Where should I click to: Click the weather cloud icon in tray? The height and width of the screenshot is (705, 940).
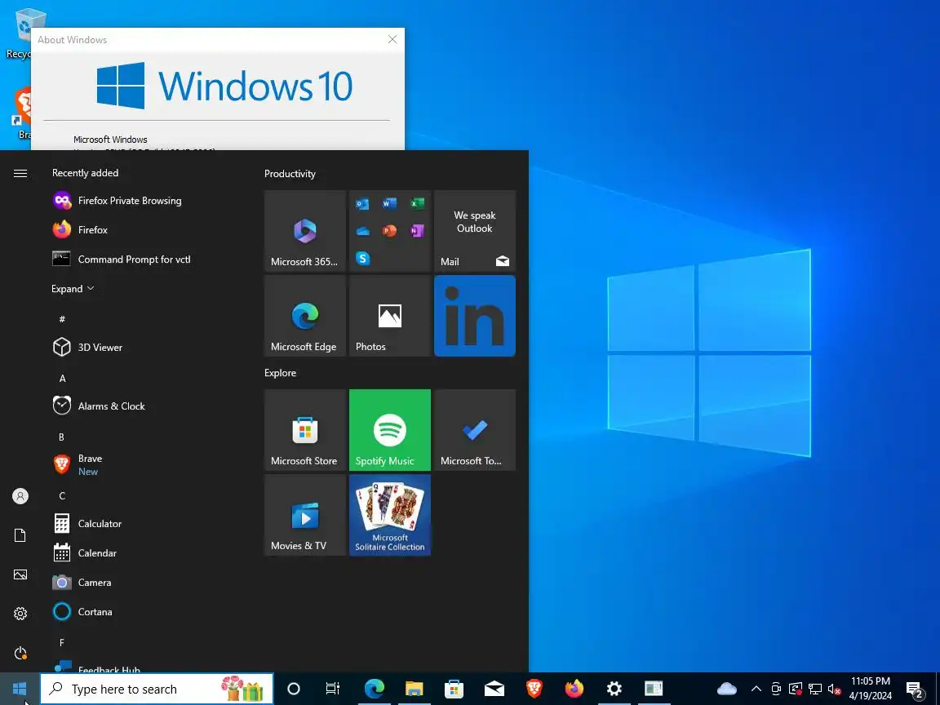tap(726, 689)
